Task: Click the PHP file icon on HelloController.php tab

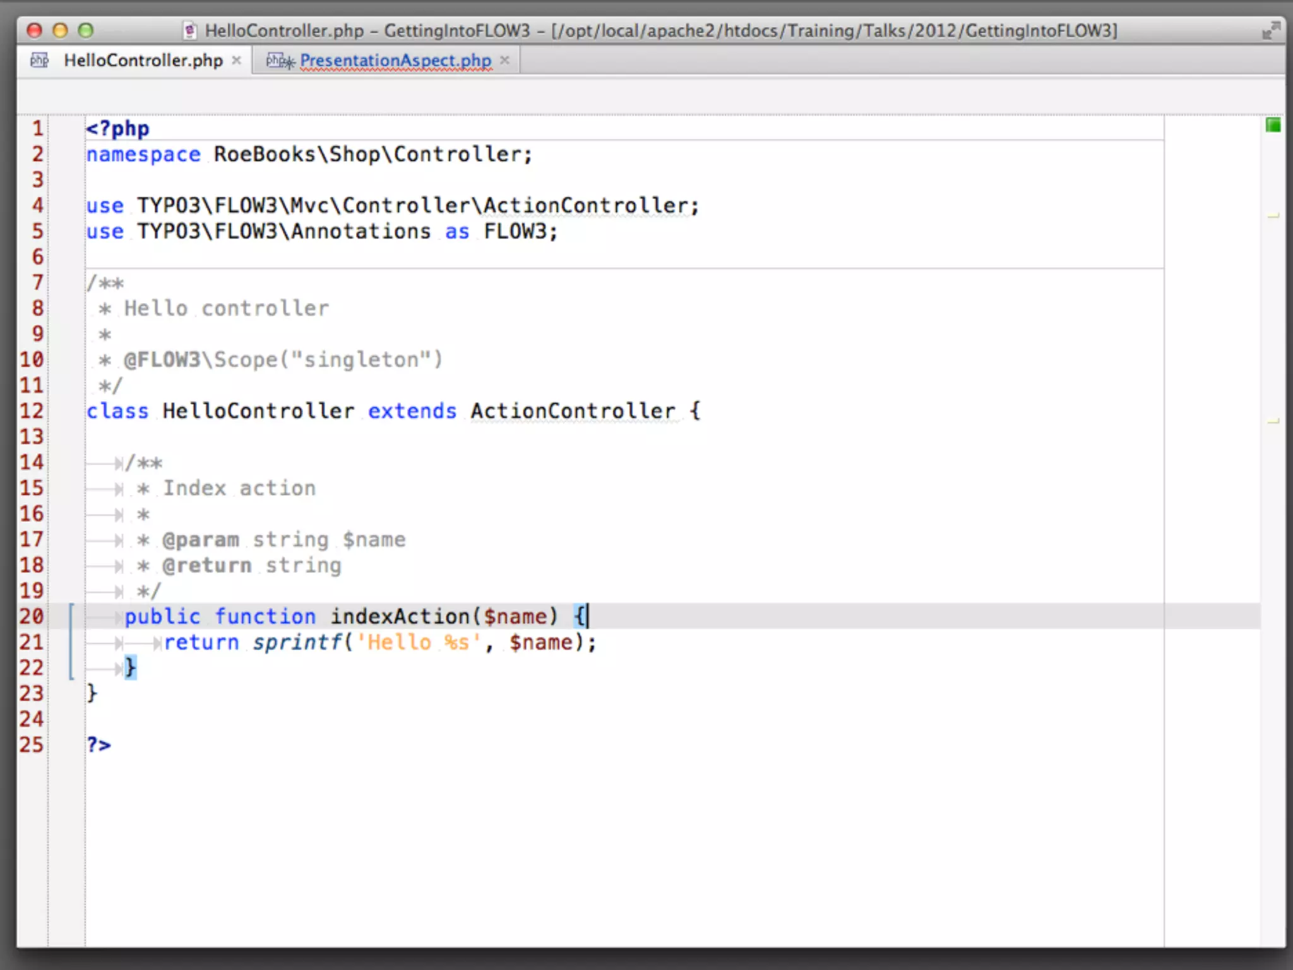Action: tap(40, 60)
